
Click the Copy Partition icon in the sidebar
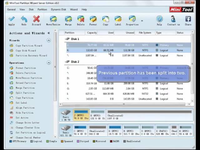(x=12, y=98)
